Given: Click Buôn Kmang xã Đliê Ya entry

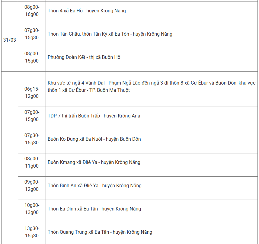Looking at the screenshot, I should coord(94,162).
